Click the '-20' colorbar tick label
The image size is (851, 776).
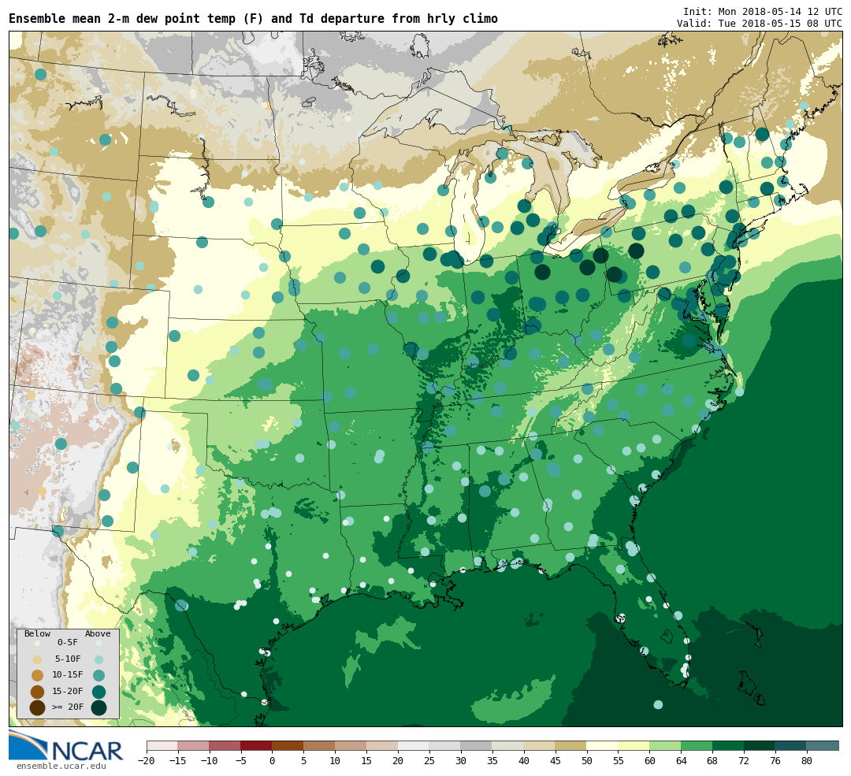147,761
